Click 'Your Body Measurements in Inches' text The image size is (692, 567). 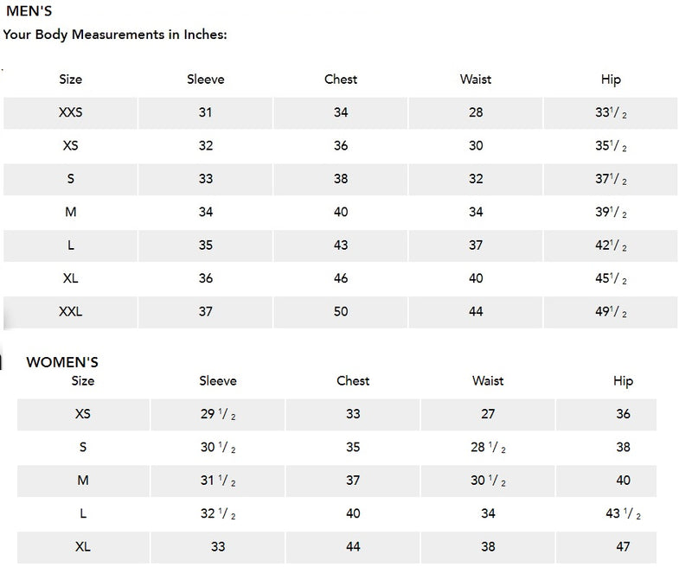(115, 35)
